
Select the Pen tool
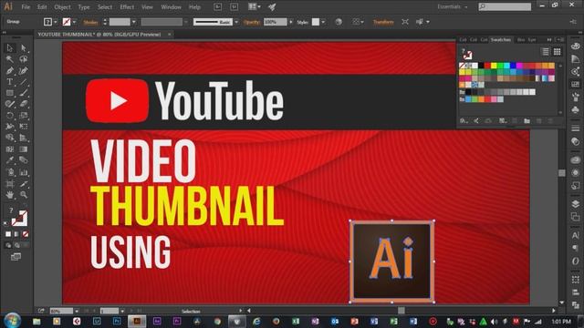coord(10,71)
